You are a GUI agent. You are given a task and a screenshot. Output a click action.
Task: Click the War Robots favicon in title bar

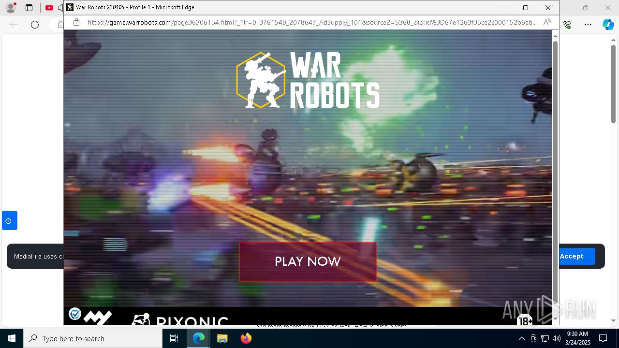(x=70, y=7)
